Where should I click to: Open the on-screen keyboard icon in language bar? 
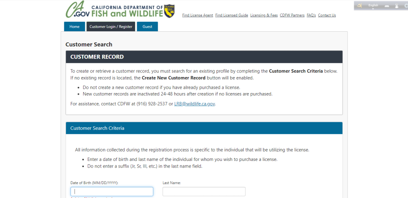pos(387,6)
